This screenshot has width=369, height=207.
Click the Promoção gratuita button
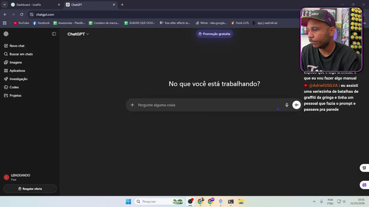(214, 34)
